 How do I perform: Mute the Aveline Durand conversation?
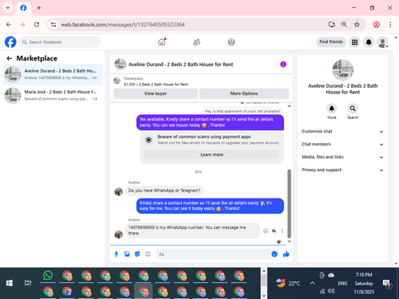point(332,108)
